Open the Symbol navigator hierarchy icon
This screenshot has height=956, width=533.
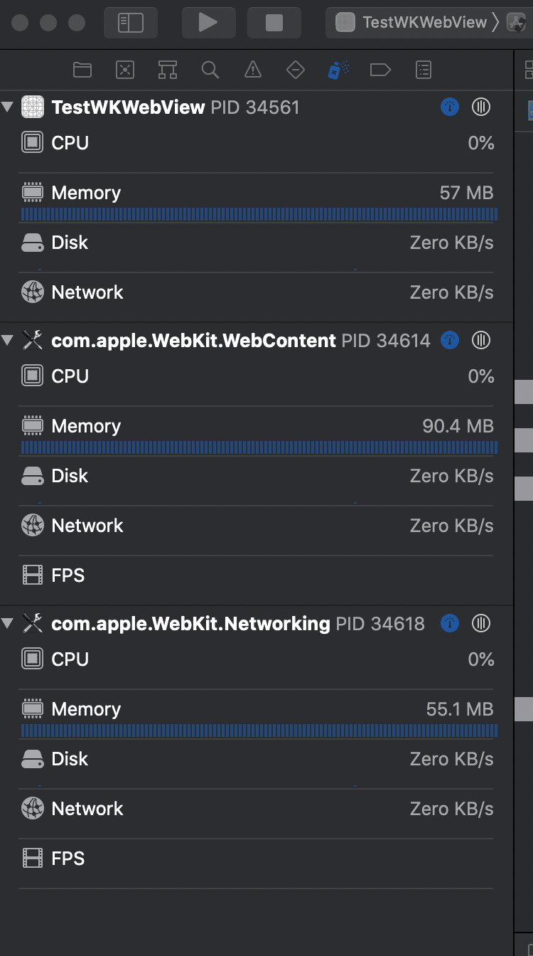(168, 70)
